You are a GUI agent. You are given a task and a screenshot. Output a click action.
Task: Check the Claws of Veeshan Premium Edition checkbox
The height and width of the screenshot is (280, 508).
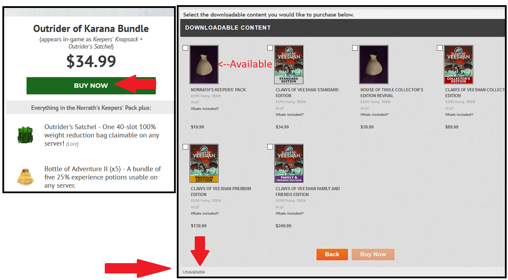(185, 147)
